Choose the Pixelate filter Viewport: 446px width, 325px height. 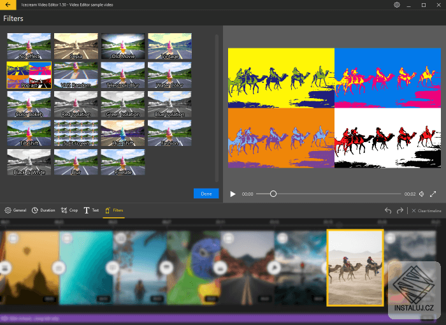click(123, 162)
